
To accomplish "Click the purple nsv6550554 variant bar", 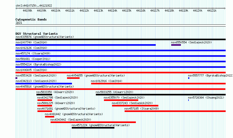I will [176, 45].
